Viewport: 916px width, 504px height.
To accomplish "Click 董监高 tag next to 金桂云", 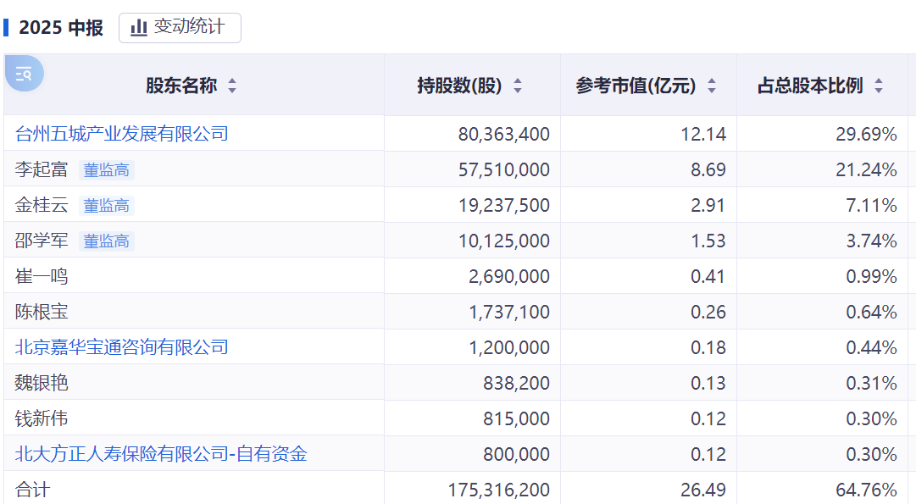I will [107, 206].
